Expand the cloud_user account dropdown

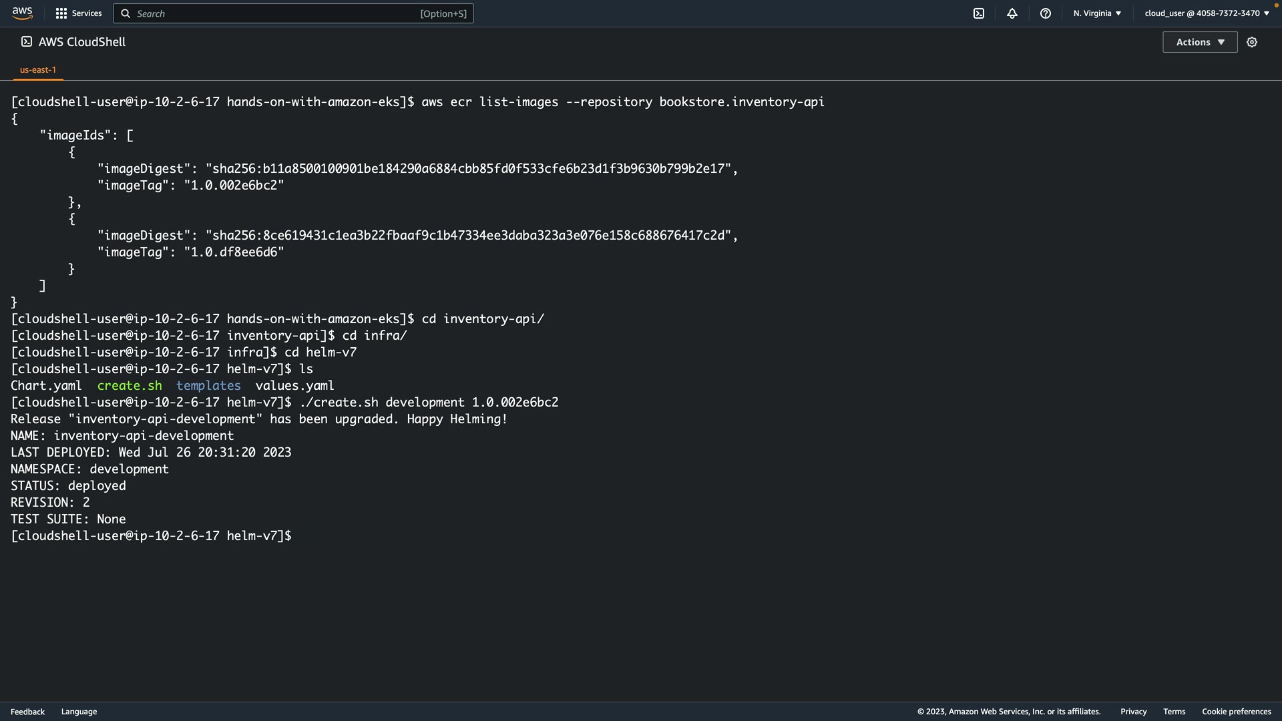click(1207, 13)
